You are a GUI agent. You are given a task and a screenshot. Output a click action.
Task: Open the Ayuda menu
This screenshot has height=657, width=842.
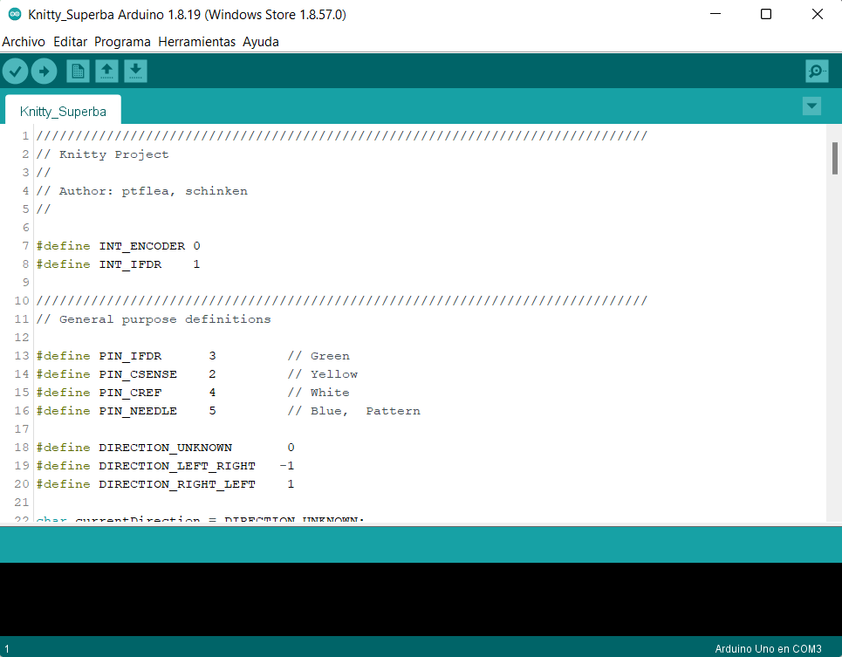[x=261, y=41]
